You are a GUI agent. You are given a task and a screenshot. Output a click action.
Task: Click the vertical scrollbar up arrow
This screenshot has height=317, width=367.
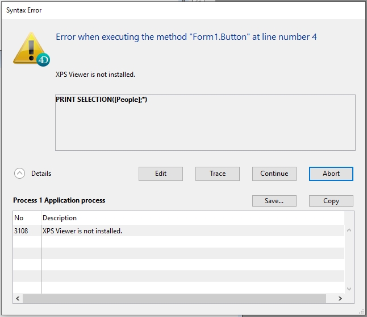click(349, 230)
